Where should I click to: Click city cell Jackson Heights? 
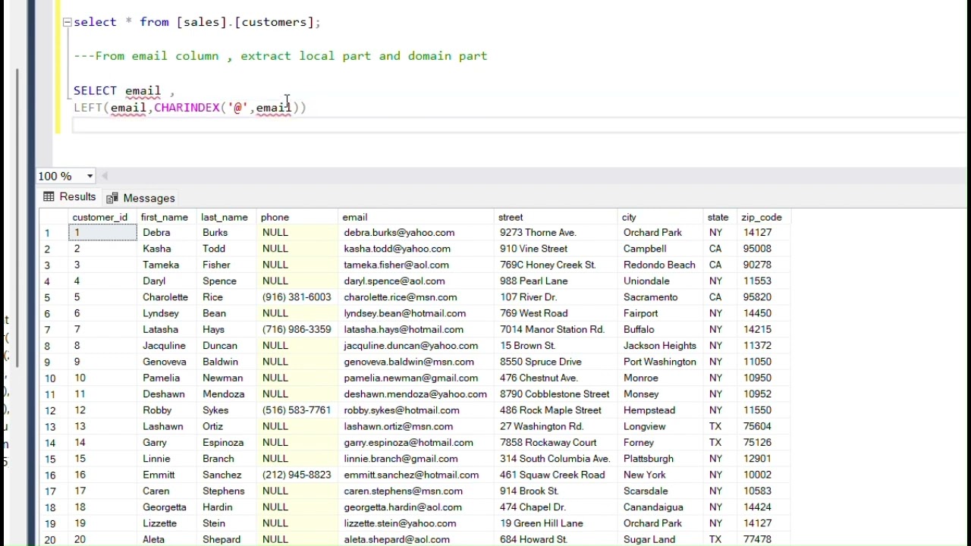pos(661,346)
